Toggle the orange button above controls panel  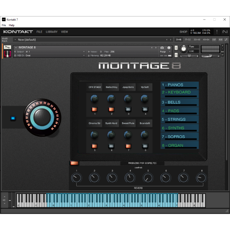[74, 163]
